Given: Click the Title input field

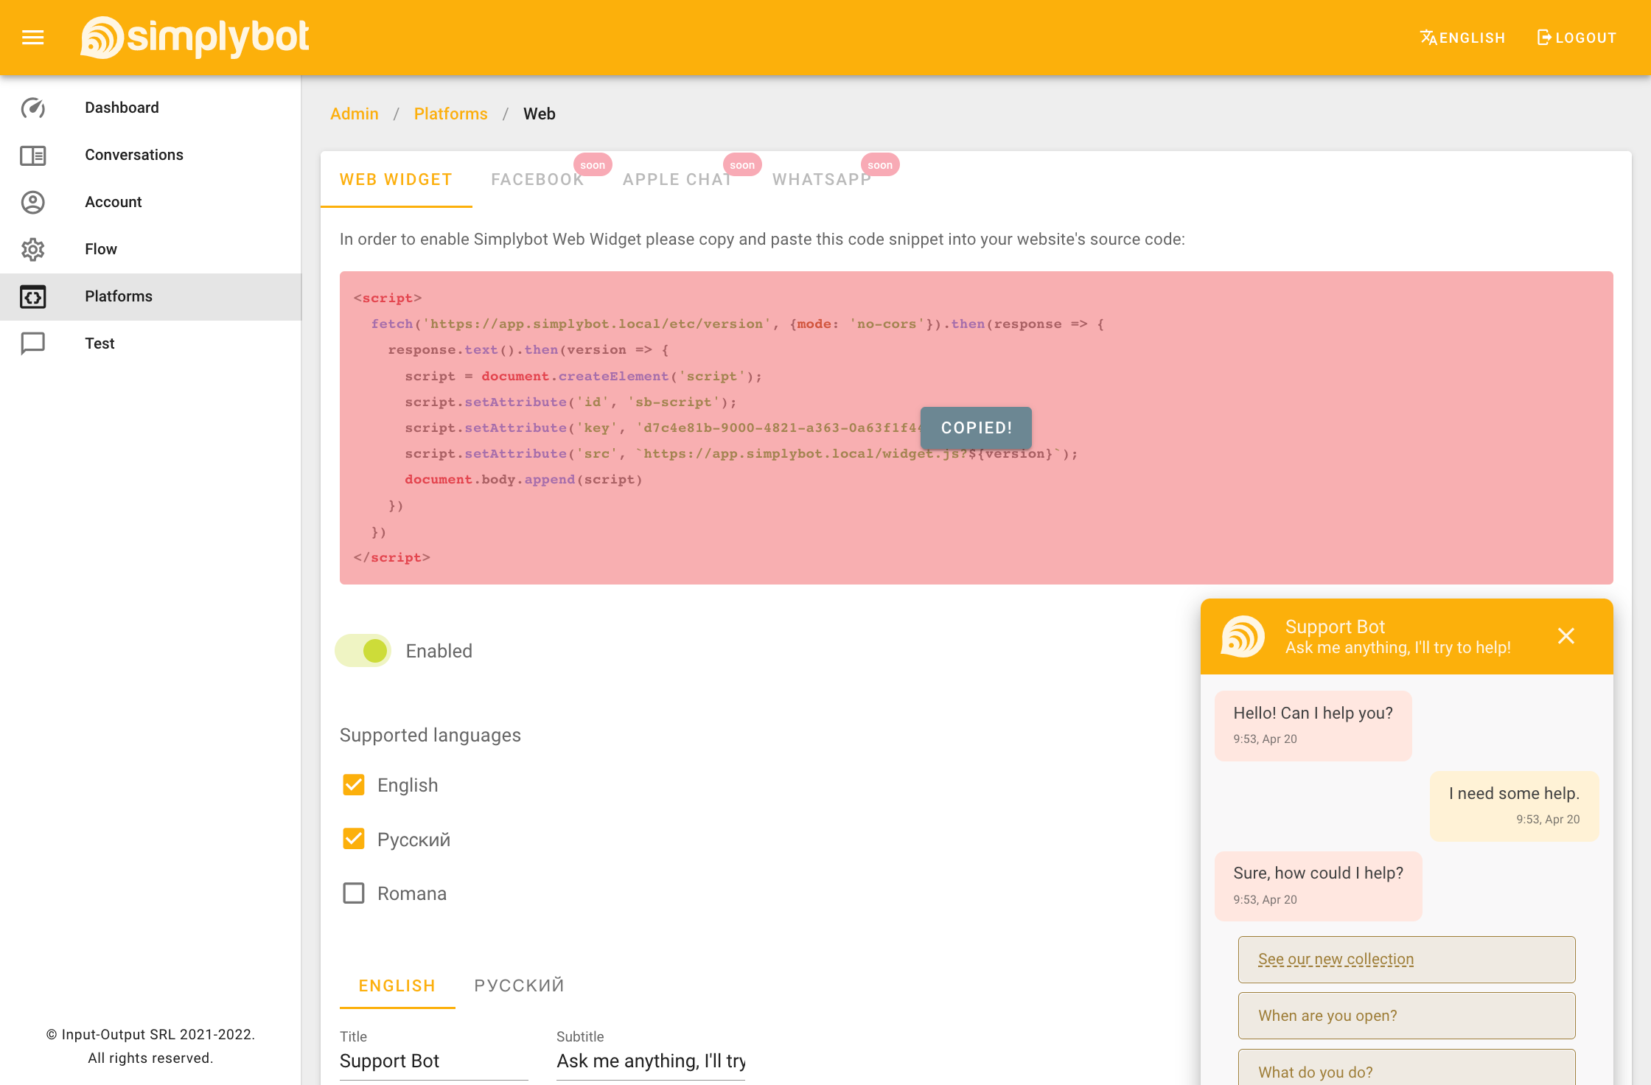Looking at the screenshot, I should pos(433,1061).
